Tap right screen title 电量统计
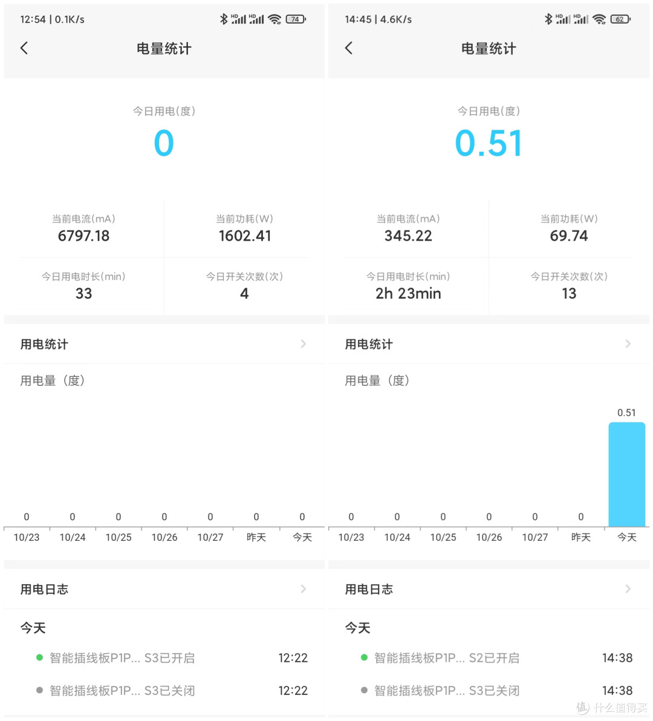 click(x=489, y=48)
